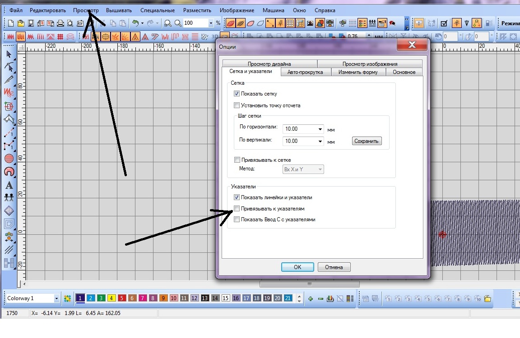Screen dimensions: 520x338
Task: Select the arrow Select Object tool
Action: tap(9, 54)
